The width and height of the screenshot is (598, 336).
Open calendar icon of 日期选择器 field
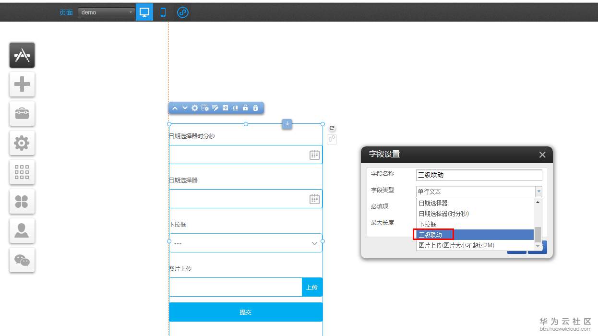click(x=314, y=199)
